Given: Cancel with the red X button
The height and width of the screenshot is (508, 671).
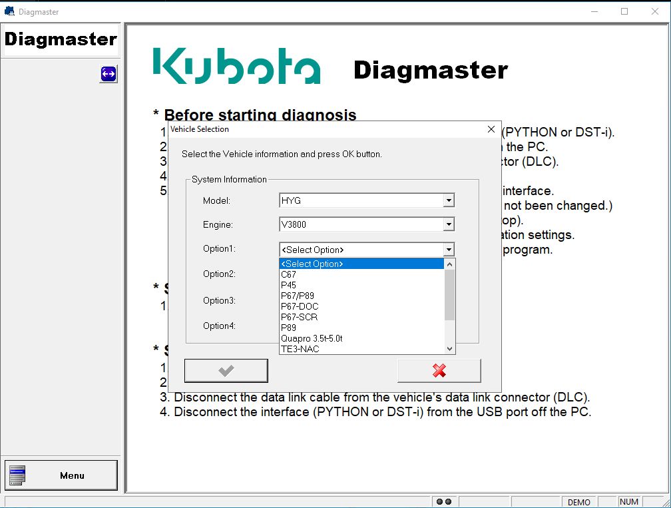Looking at the screenshot, I should click(439, 371).
